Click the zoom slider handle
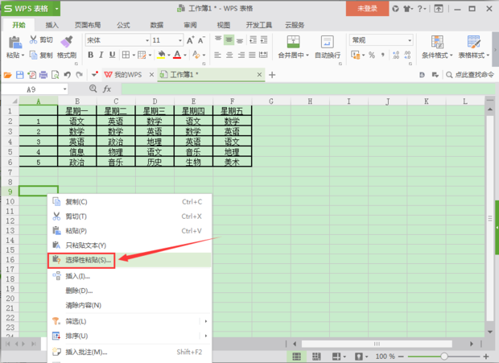 (444, 357)
